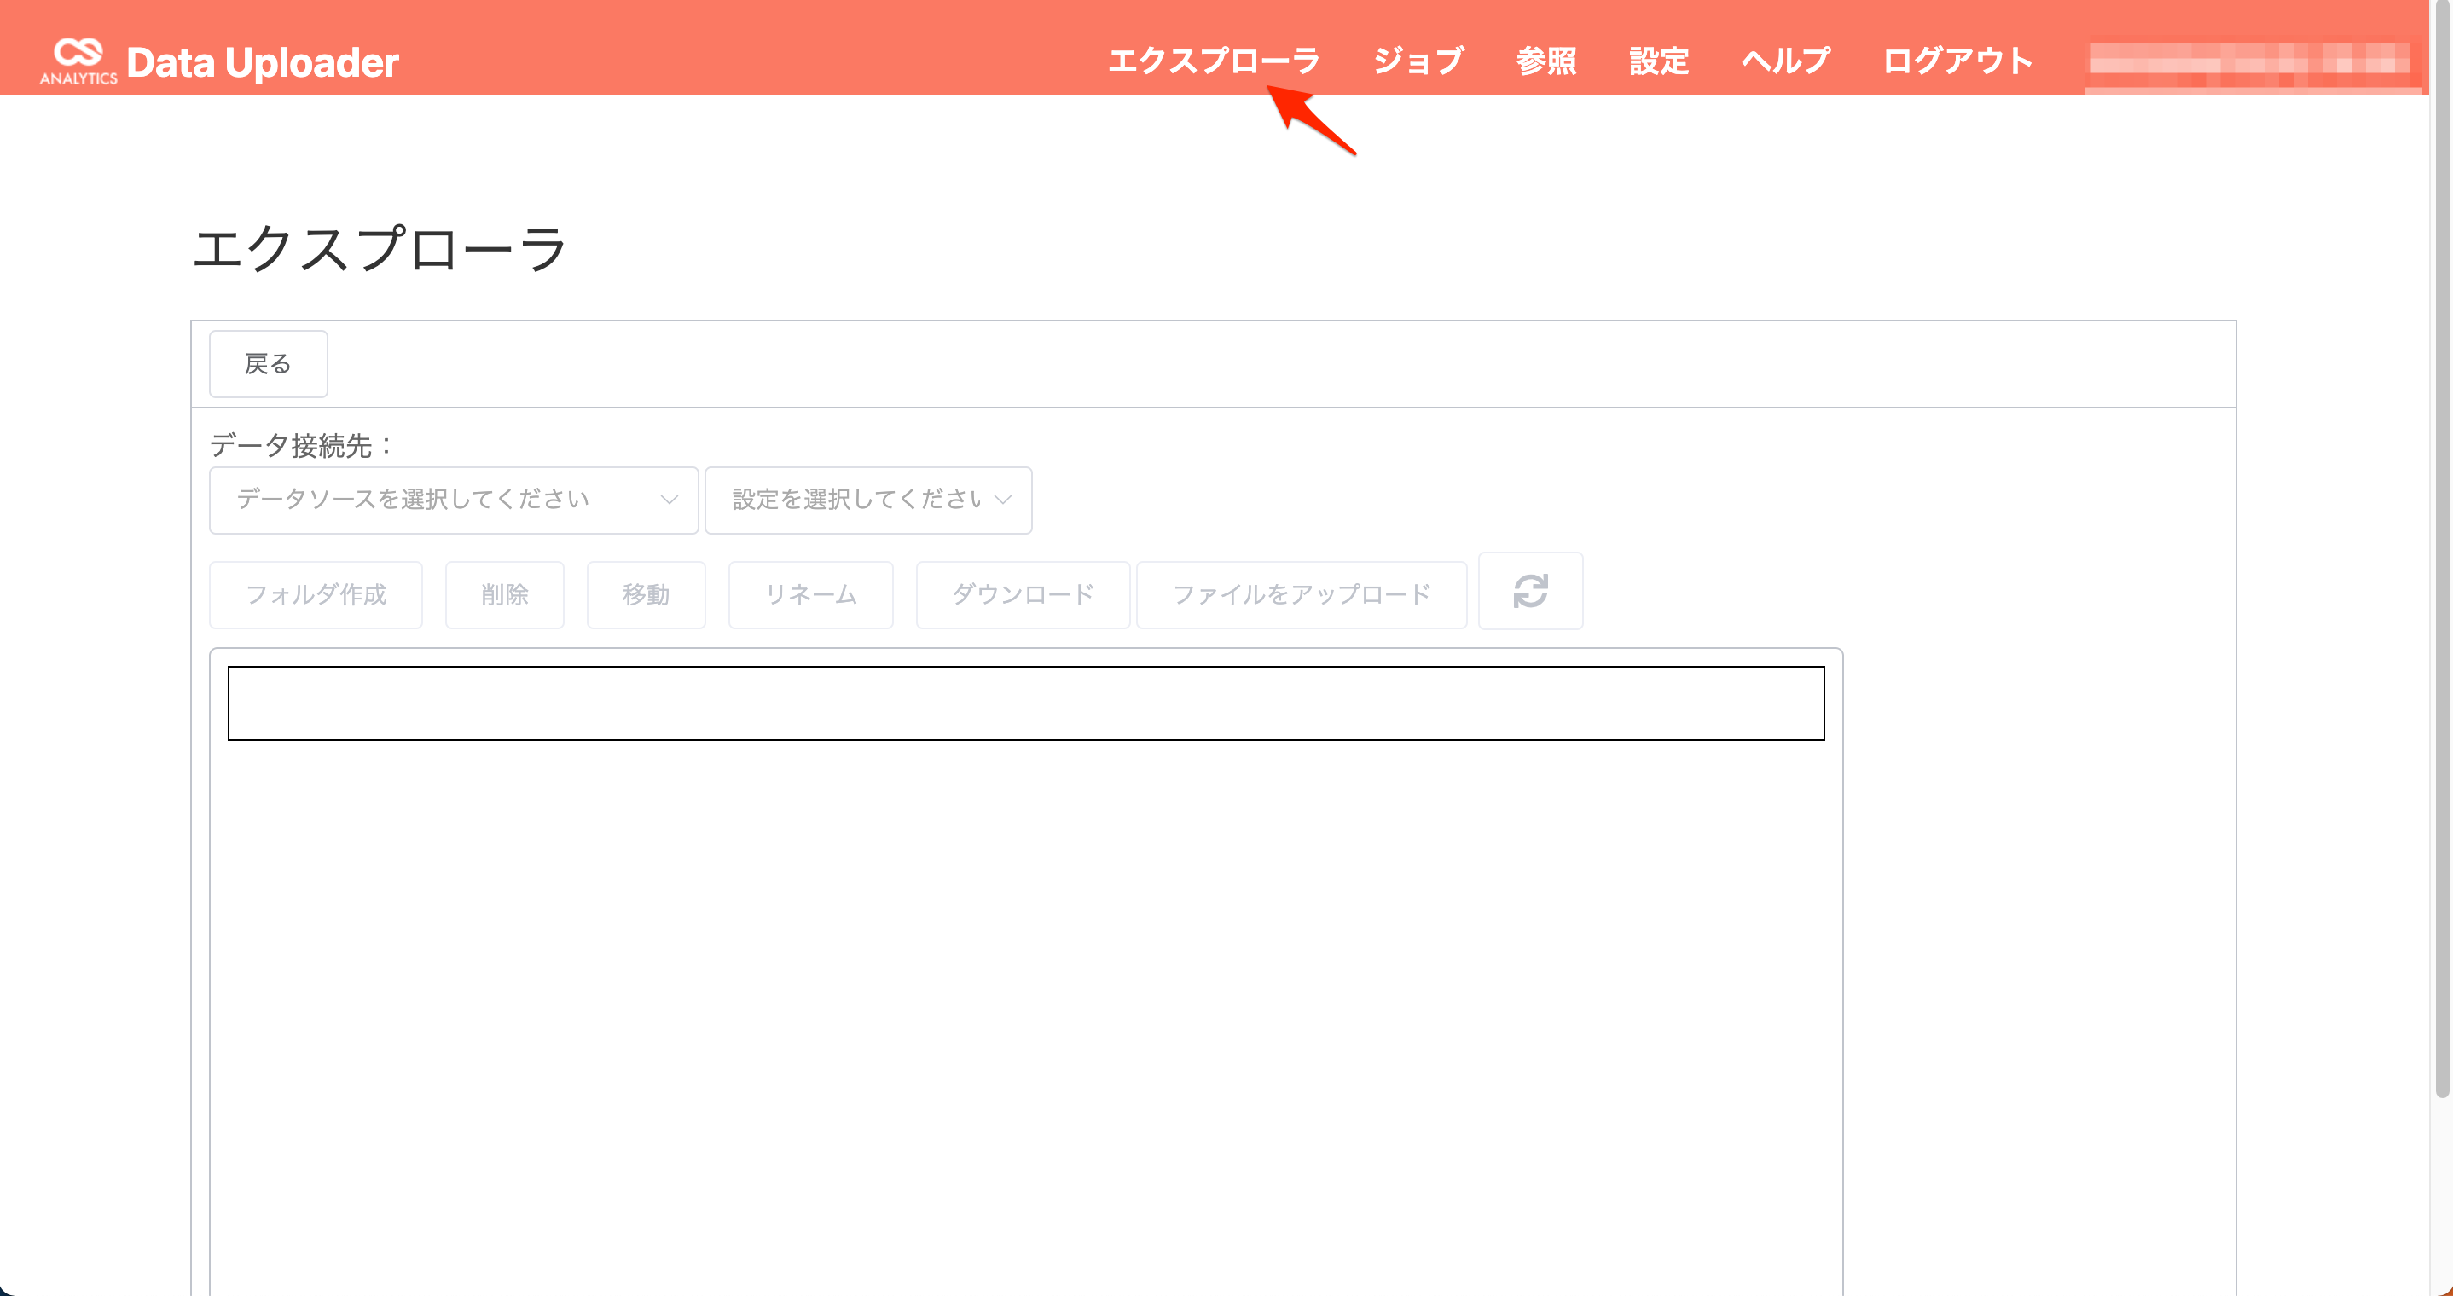Click the 戻る button
Screen dimensions: 2453x1296
pyautogui.click(x=269, y=364)
